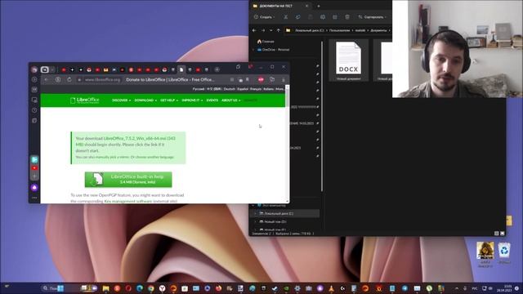Click the Paste icon in Explorer toolbar

coord(311,17)
